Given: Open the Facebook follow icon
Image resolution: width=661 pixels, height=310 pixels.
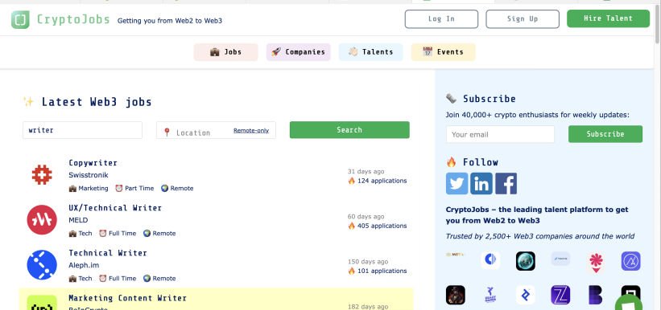Looking at the screenshot, I should (x=506, y=183).
